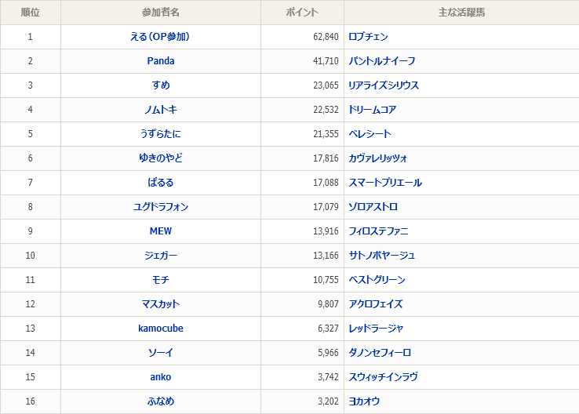Open participant ふなめ link
The image size is (579, 414).
[x=161, y=401]
